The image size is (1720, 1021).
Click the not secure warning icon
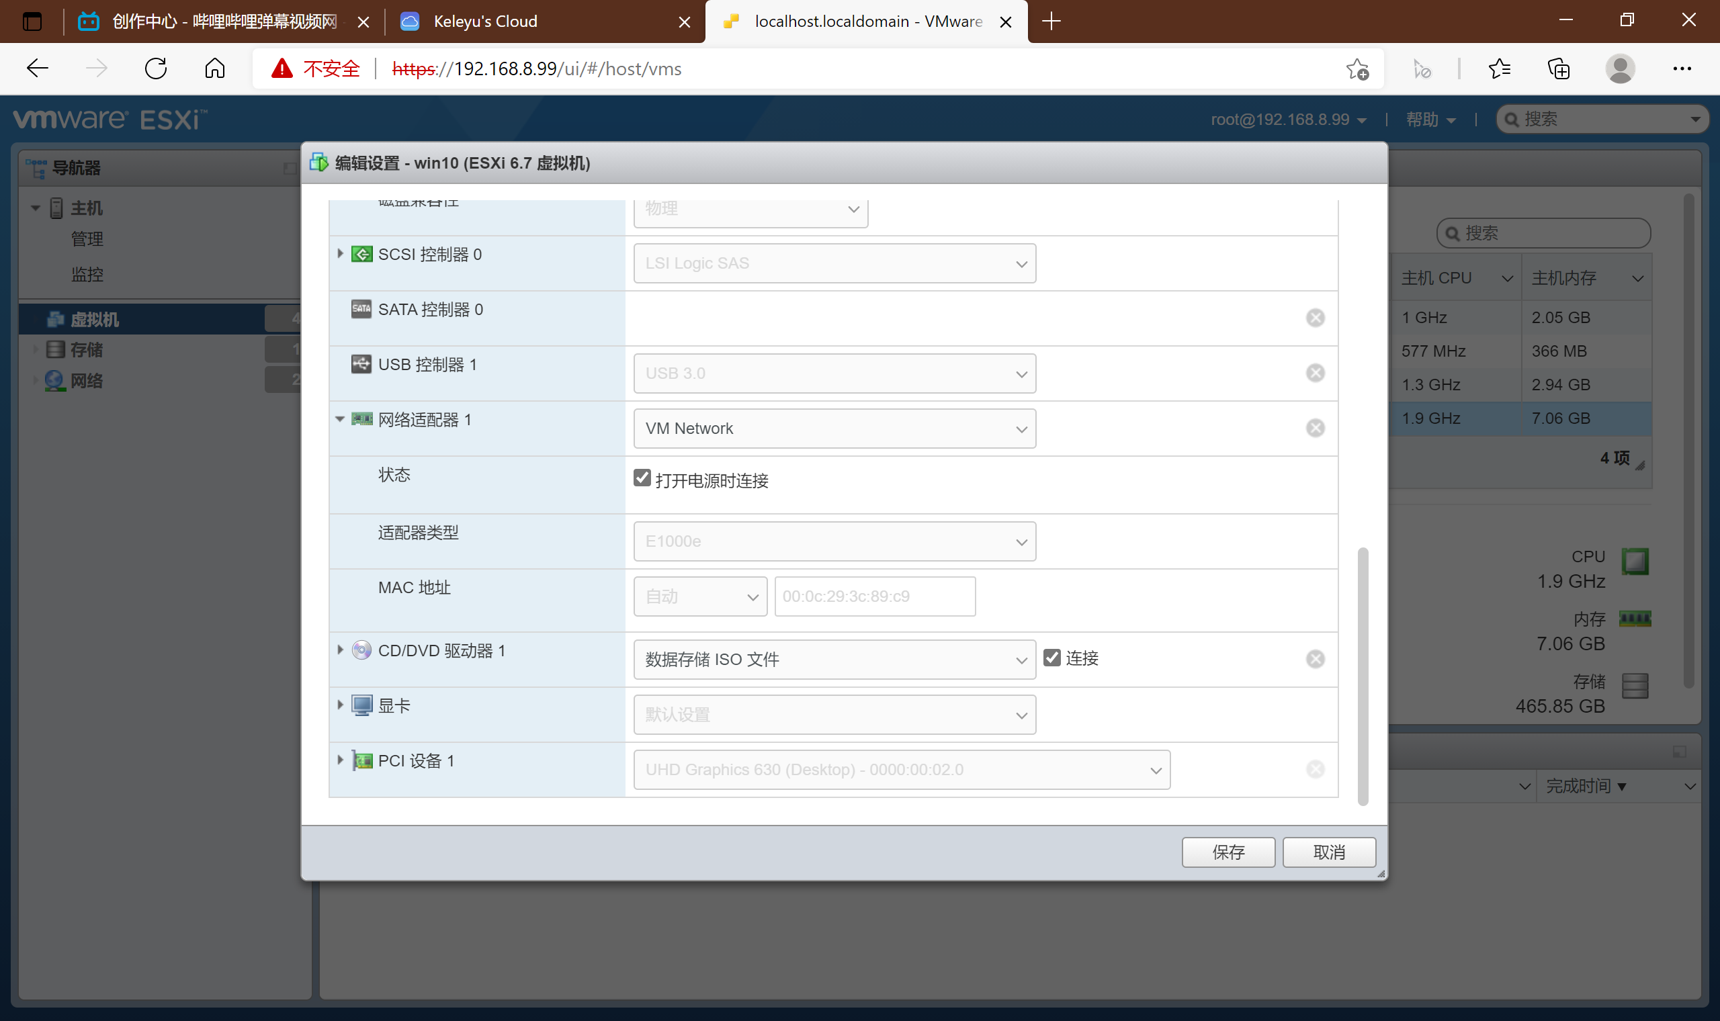(x=282, y=68)
